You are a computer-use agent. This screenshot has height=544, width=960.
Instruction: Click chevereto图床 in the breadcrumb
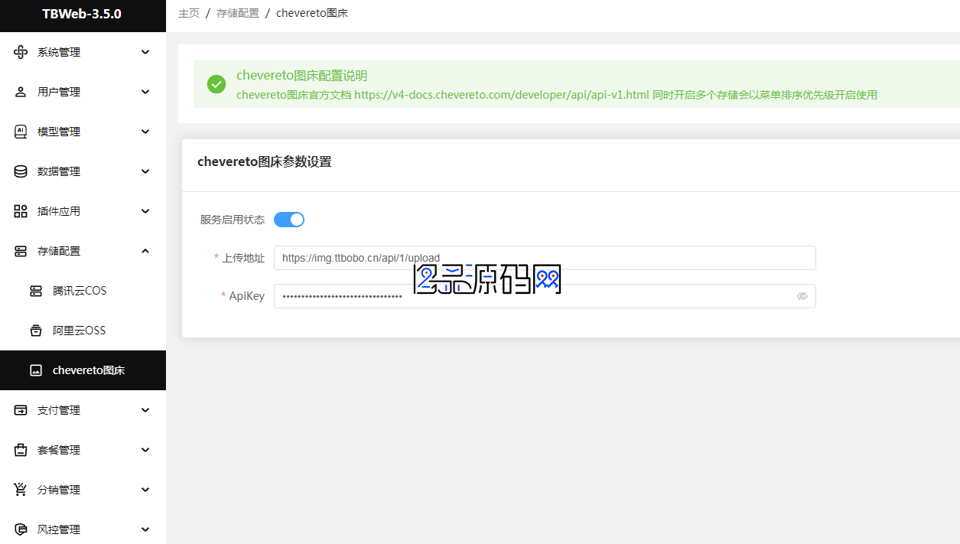click(x=312, y=13)
